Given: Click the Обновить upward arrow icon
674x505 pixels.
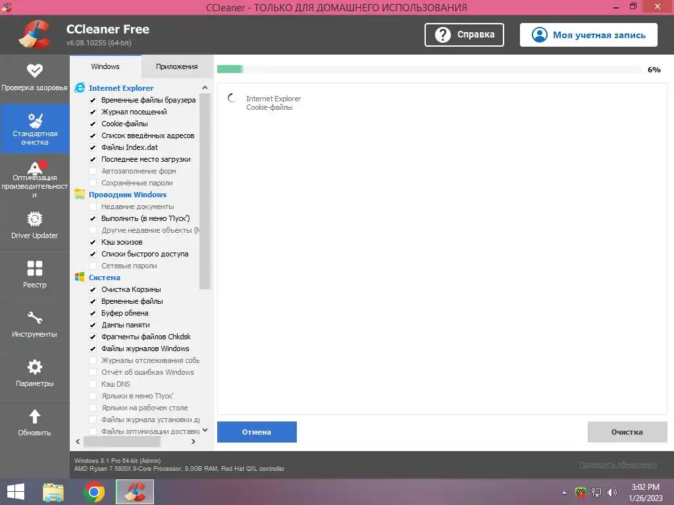Looking at the screenshot, I should (34, 416).
